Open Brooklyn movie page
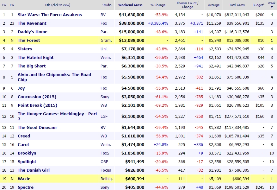The height and width of the screenshot is (190, 277). tap(27, 153)
